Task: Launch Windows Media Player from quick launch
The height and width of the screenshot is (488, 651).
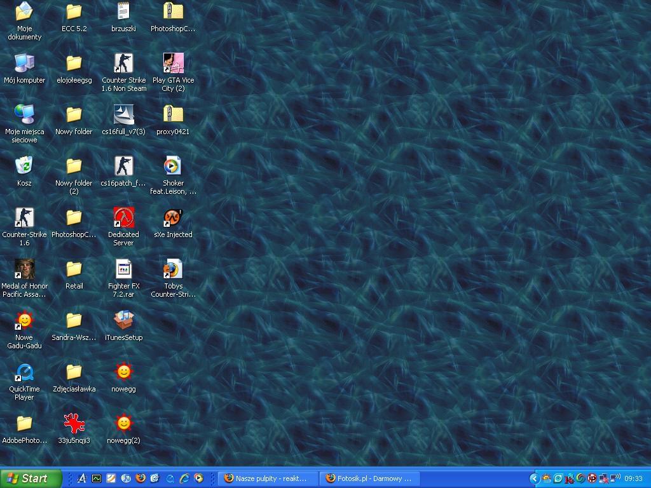Action: 199,478
